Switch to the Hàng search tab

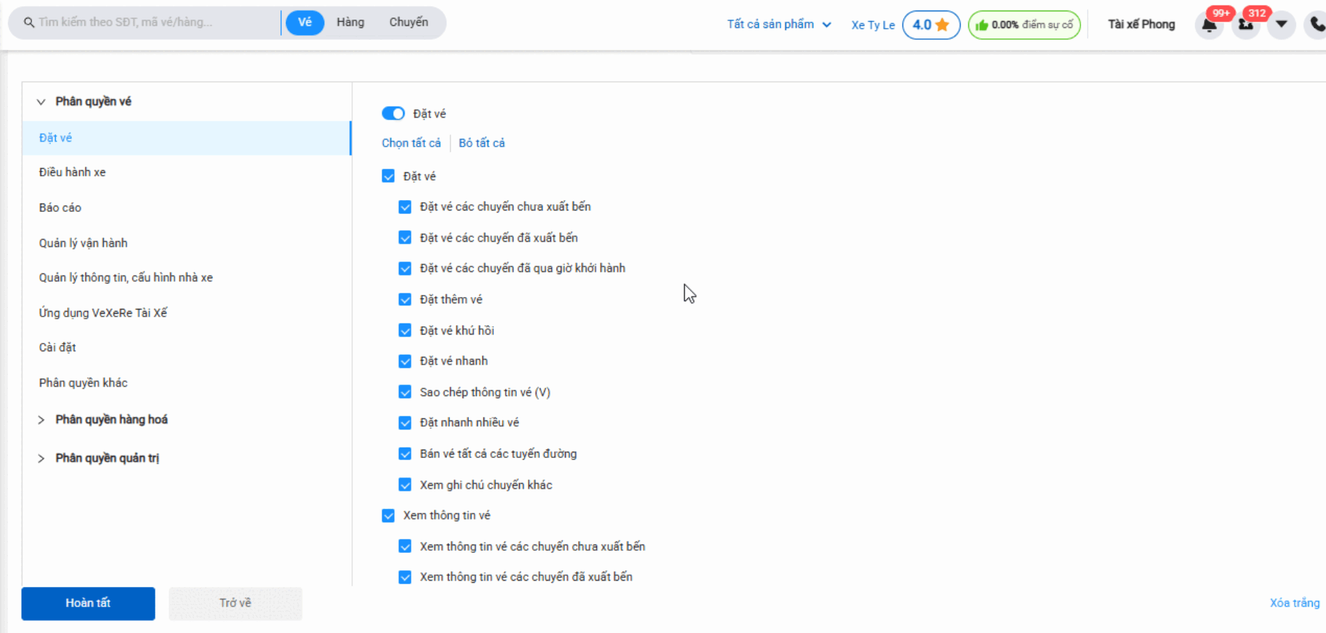(x=350, y=22)
